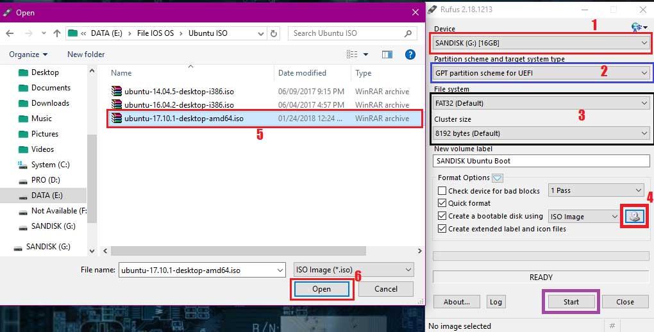Image resolution: width=654 pixels, height=332 pixels.
Task: Click the search magnifier icon
Action: [x=408, y=33]
